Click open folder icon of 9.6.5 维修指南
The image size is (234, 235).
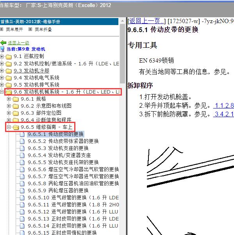(16, 127)
